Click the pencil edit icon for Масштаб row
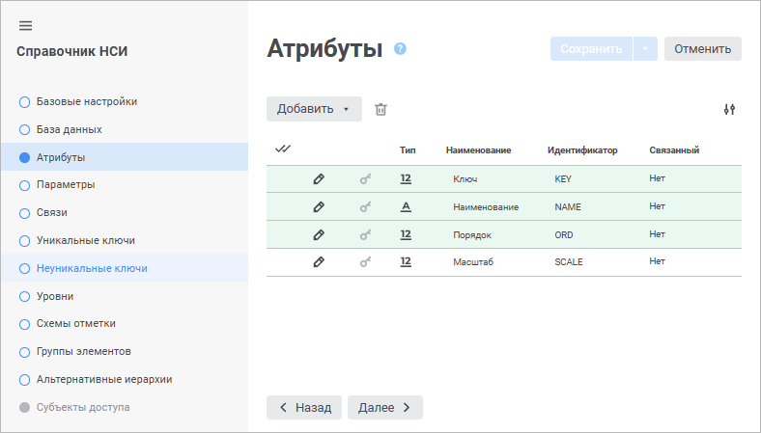The width and height of the screenshot is (761, 433). point(319,261)
